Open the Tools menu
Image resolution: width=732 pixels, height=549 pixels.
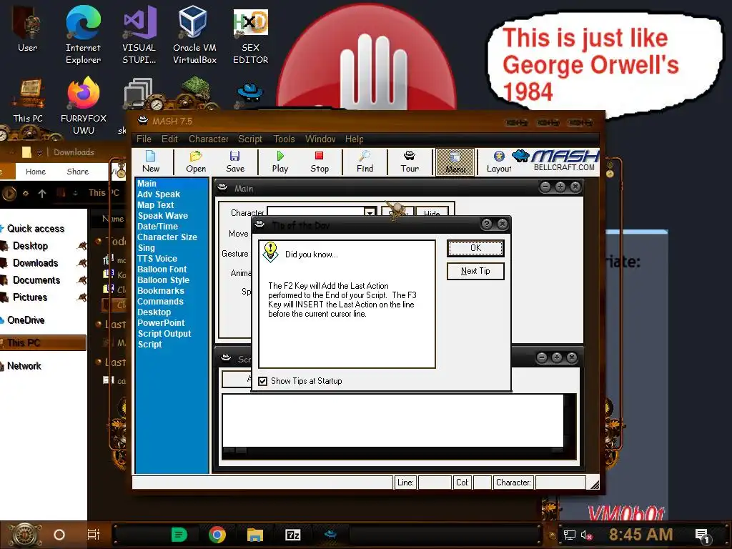coord(284,139)
